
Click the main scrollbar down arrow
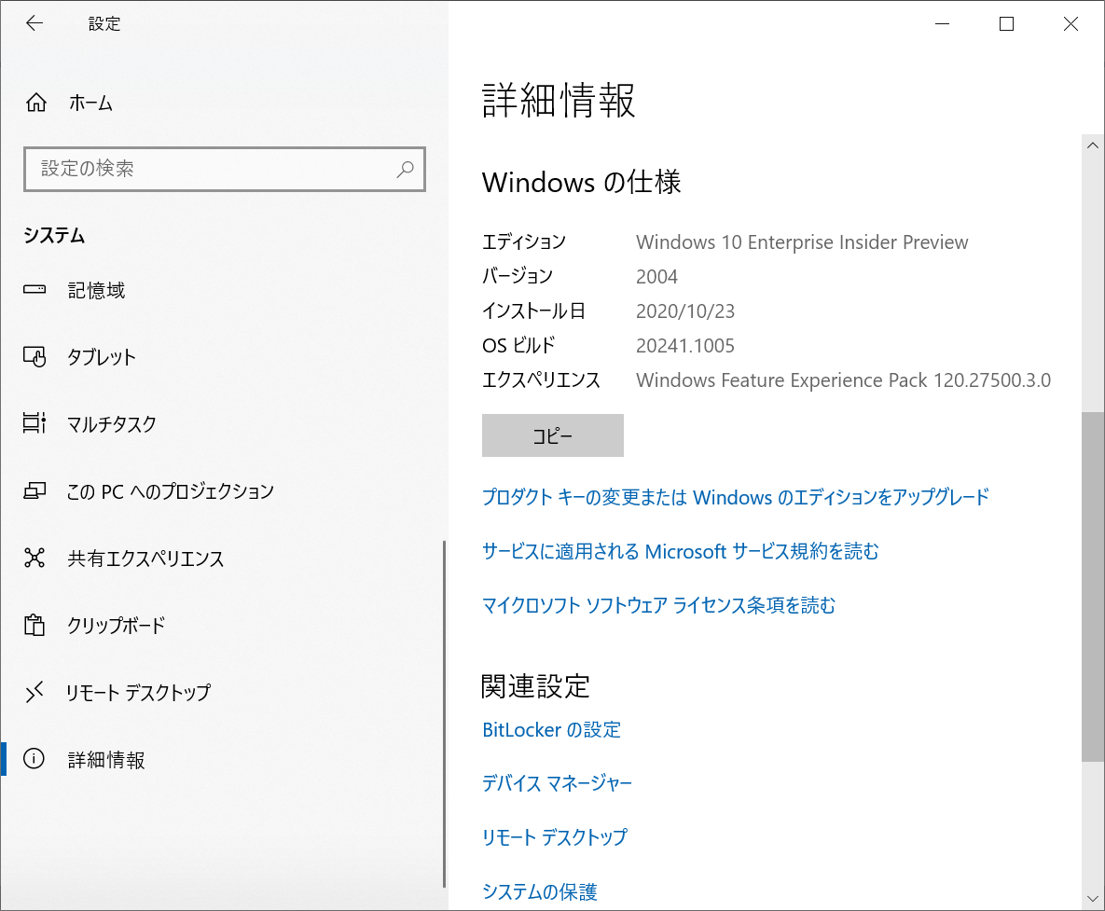tap(1093, 899)
